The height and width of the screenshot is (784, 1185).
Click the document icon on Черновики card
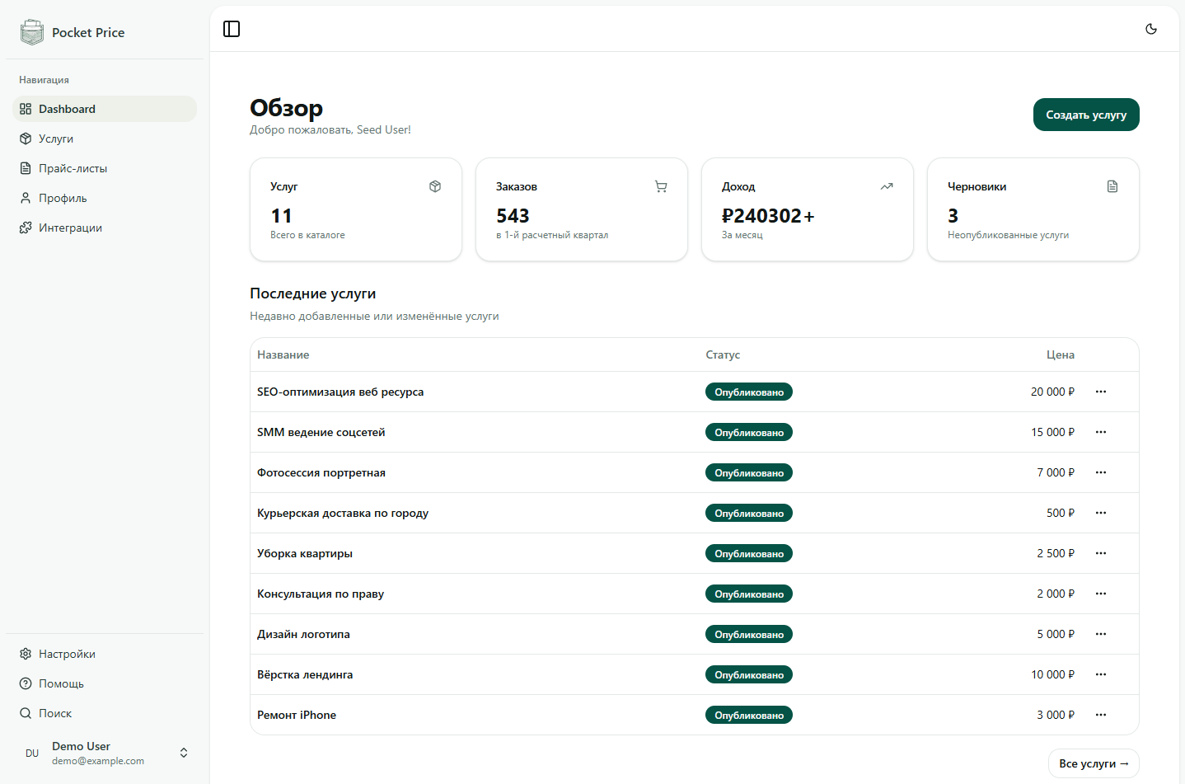click(x=1112, y=186)
